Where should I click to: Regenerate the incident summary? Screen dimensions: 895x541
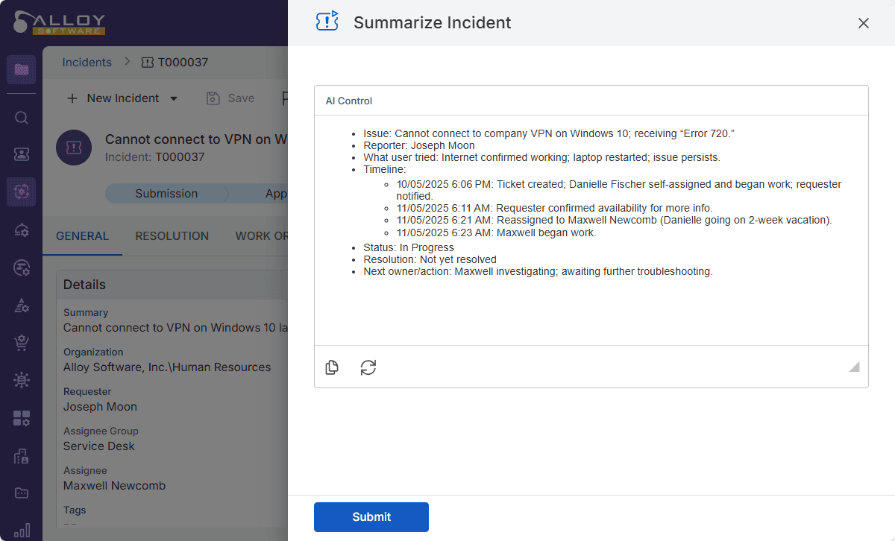coord(368,367)
